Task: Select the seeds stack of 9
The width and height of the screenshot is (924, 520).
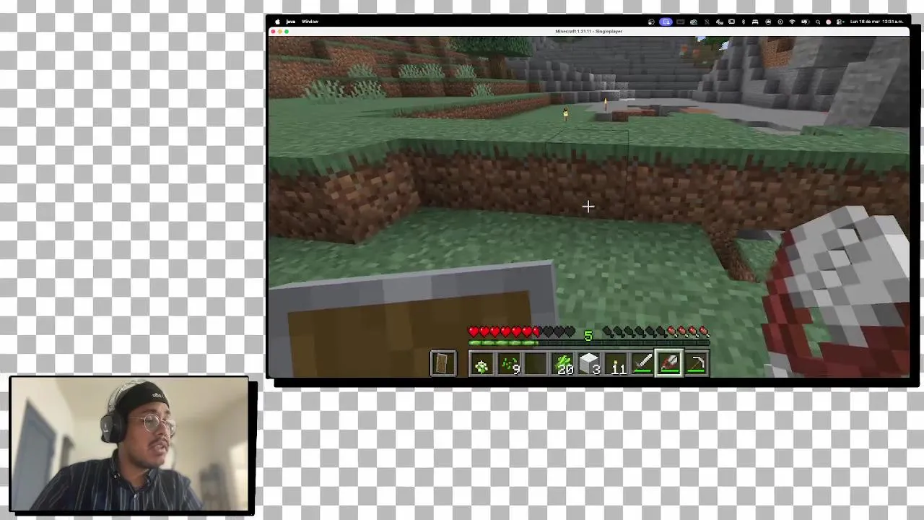Action: pyautogui.click(x=510, y=364)
